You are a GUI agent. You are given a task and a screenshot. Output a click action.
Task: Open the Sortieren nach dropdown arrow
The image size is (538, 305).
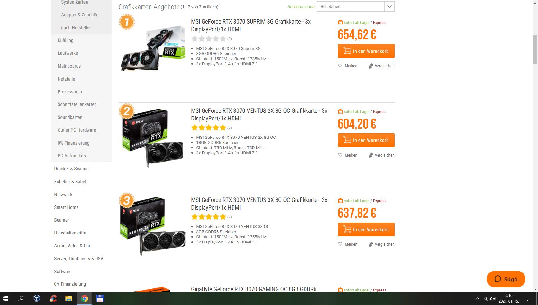389,6
